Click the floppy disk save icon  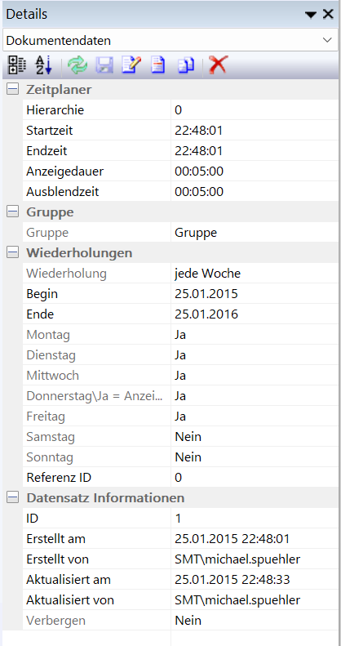coord(104,65)
